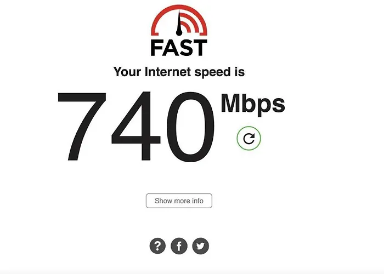
Task: Show more info about the speed test
Action: (x=179, y=201)
